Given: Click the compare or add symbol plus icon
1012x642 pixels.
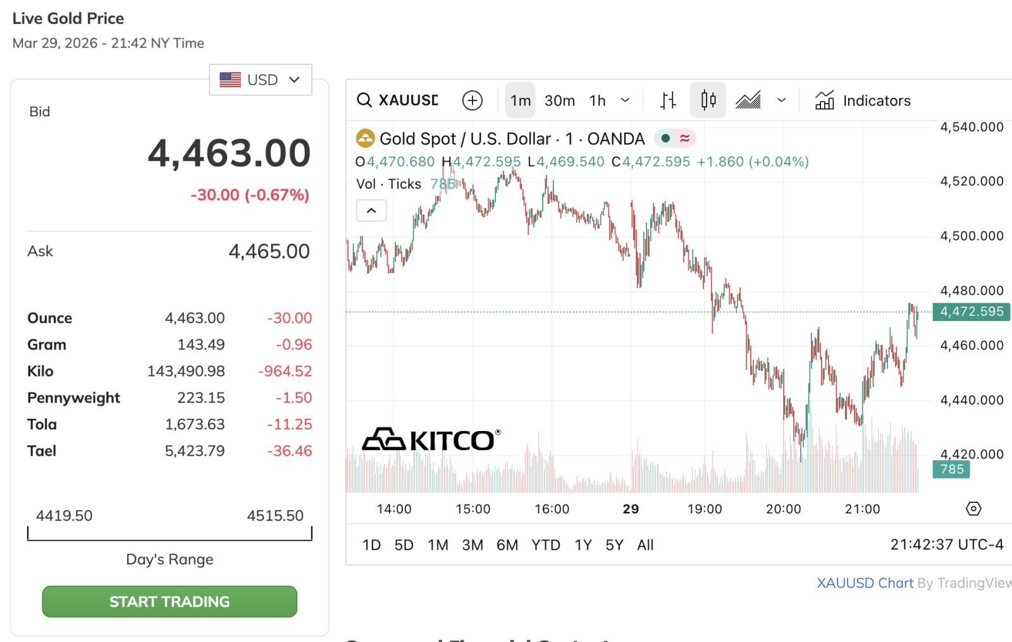Looking at the screenshot, I should (x=472, y=100).
